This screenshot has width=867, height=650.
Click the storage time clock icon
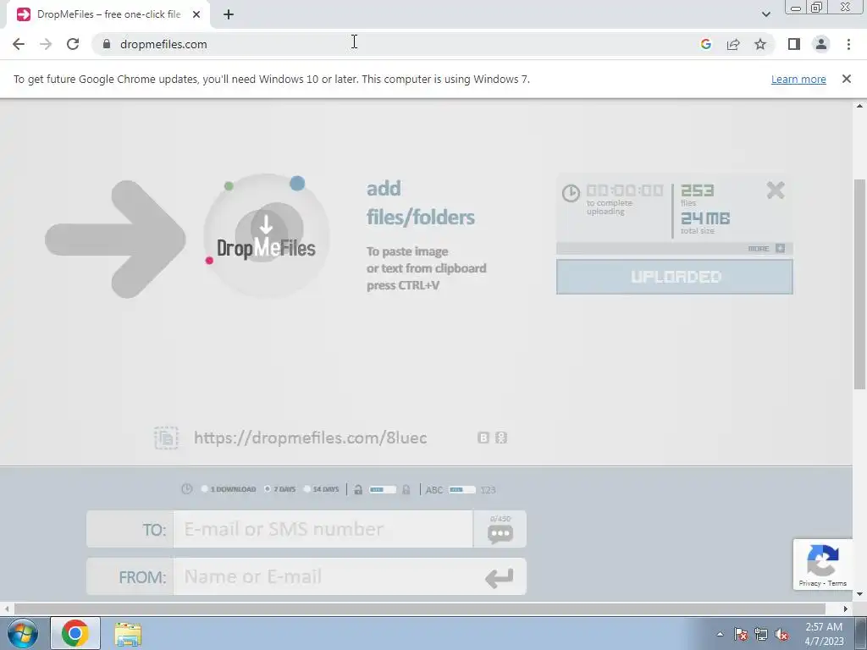tap(187, 489)
